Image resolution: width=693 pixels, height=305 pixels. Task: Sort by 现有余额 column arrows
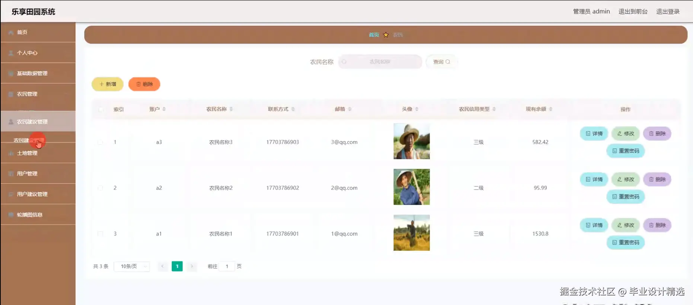click(550, 109)
